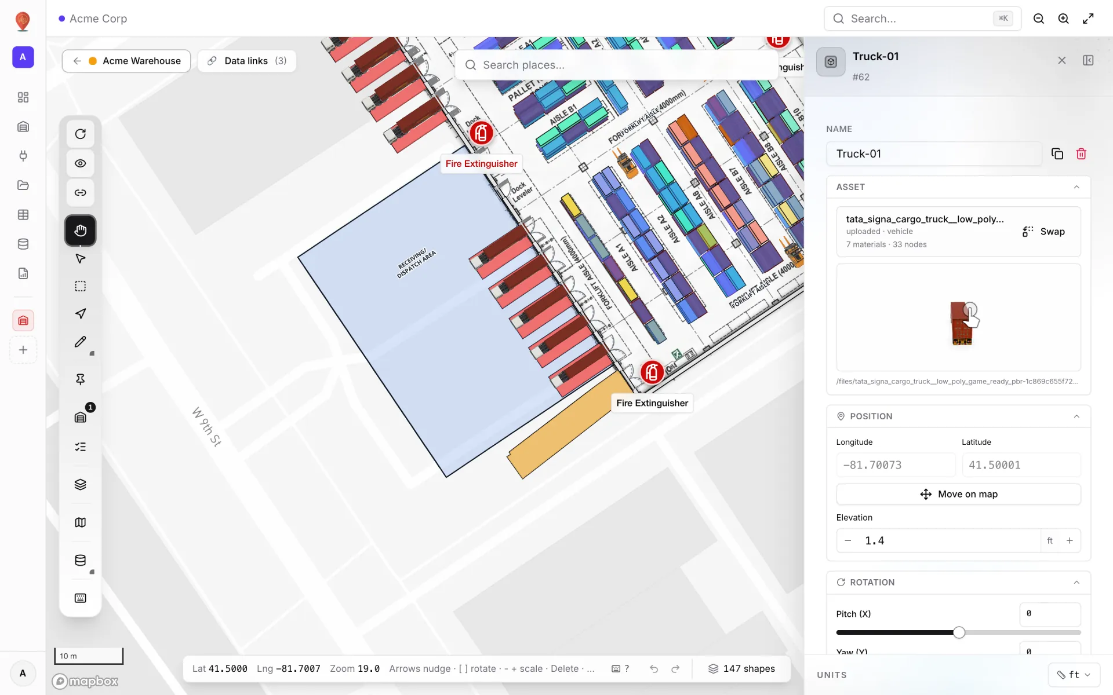Open the folder sidebar icon
Screen dimensions: 1113x695
[x=23, y=185]
